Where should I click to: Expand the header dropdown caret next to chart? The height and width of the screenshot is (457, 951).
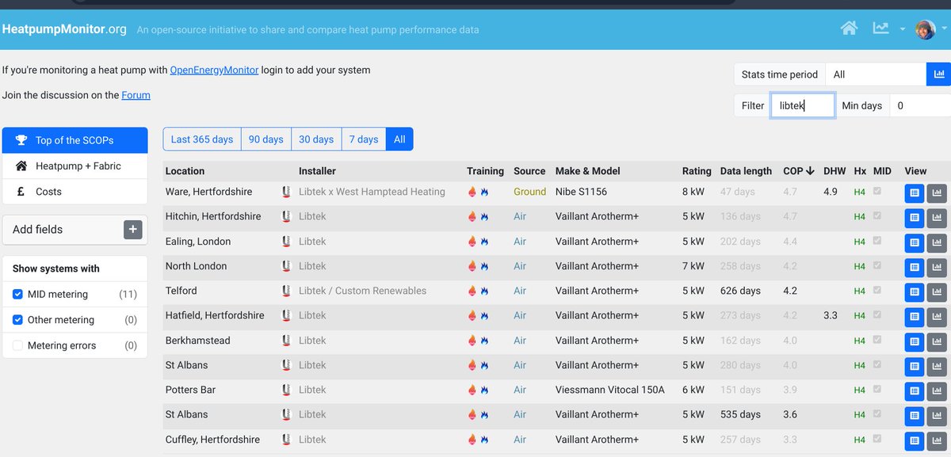[903, 29]
